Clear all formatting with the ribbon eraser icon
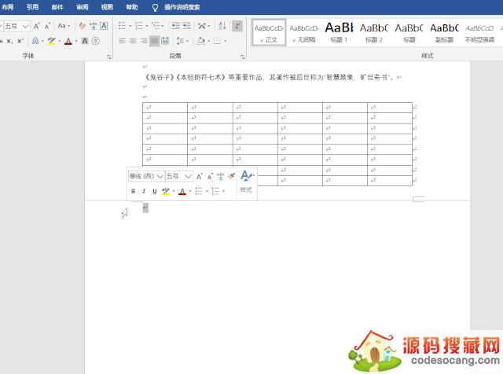Screen dimensions: 503x374 (83, 26)
